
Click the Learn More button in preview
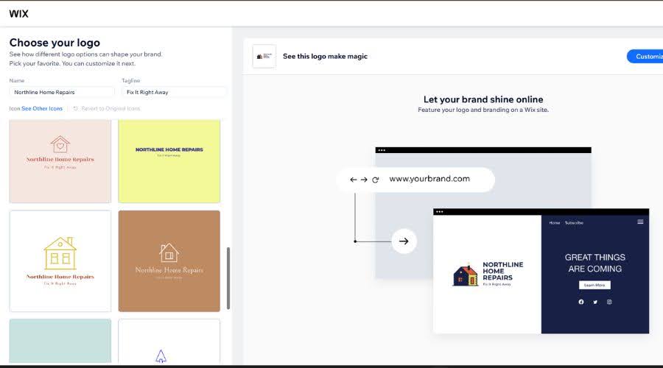(594, 285)
